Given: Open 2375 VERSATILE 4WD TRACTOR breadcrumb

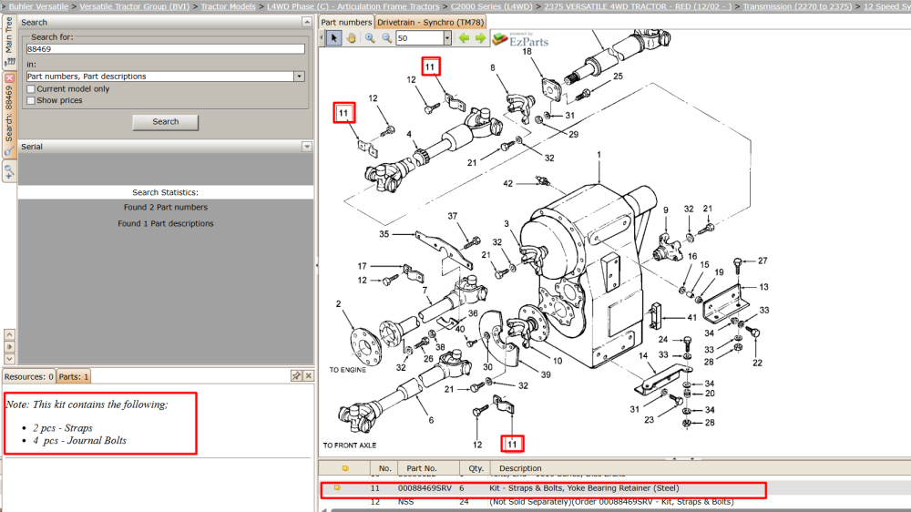Looking at the screenshot, I should (638, 6).
